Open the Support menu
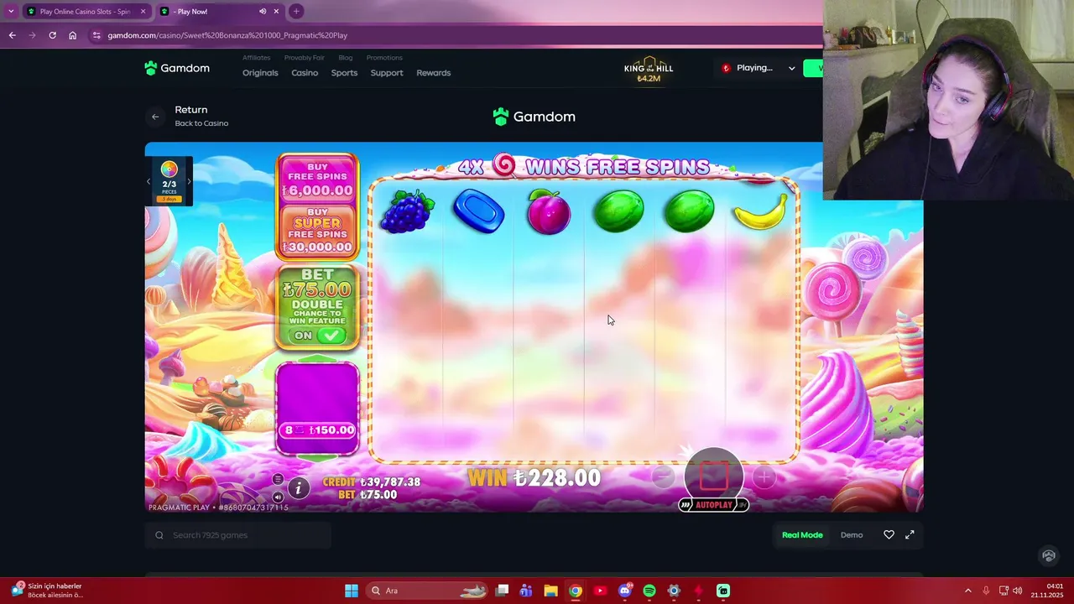 pos(387,73)
